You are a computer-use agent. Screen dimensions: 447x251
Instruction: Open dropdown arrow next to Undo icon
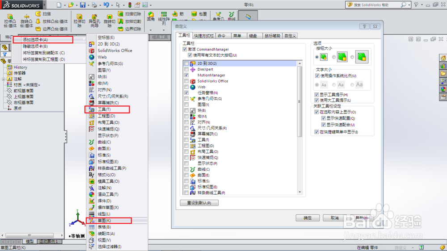(112, 5)
